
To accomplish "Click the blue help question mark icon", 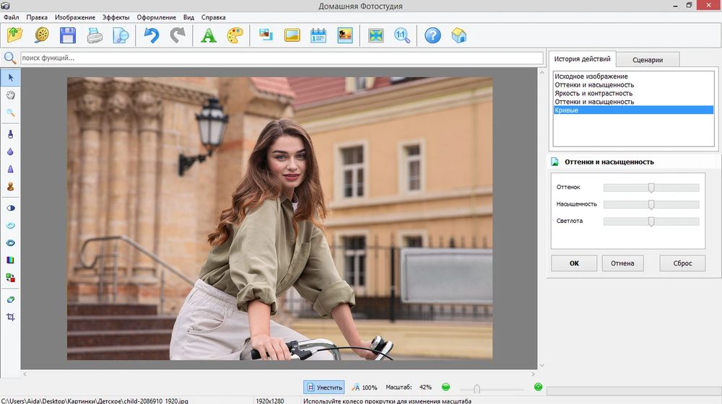I will (x=432, y=35).
